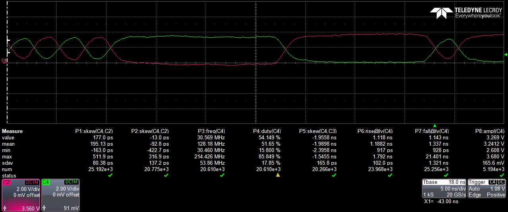Select the P3:freq(C4) measurement header
Viewport: 508px width, 212px height.
pos(212,131)
